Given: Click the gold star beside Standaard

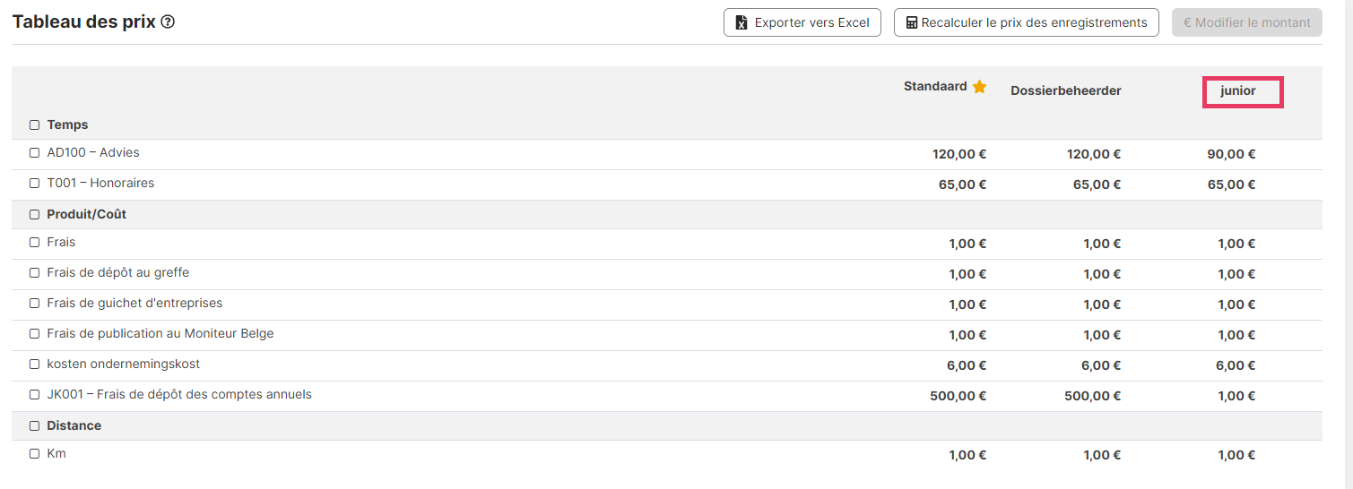Looking at the screenshot, I should point(980,87).
